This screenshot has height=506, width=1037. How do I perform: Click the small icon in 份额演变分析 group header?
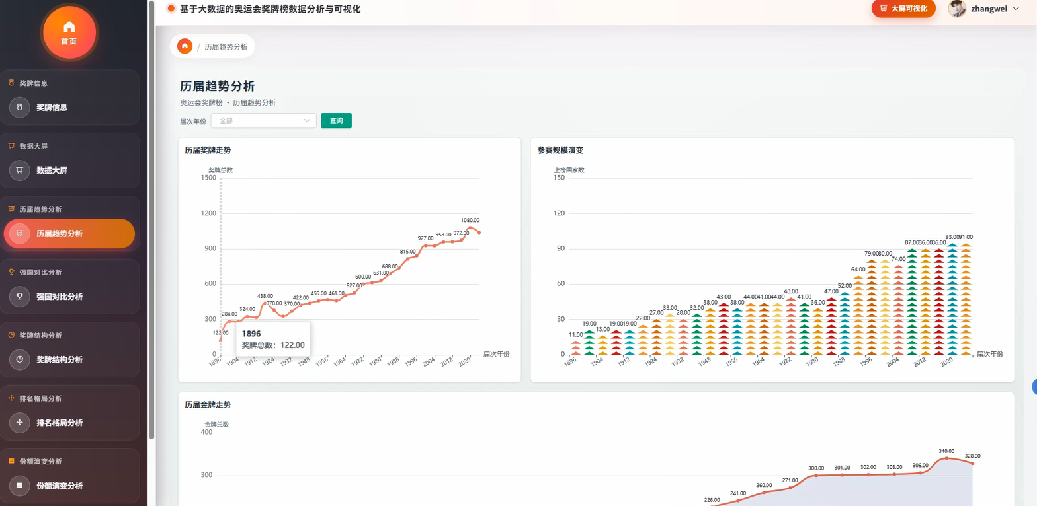coord(11,461)
